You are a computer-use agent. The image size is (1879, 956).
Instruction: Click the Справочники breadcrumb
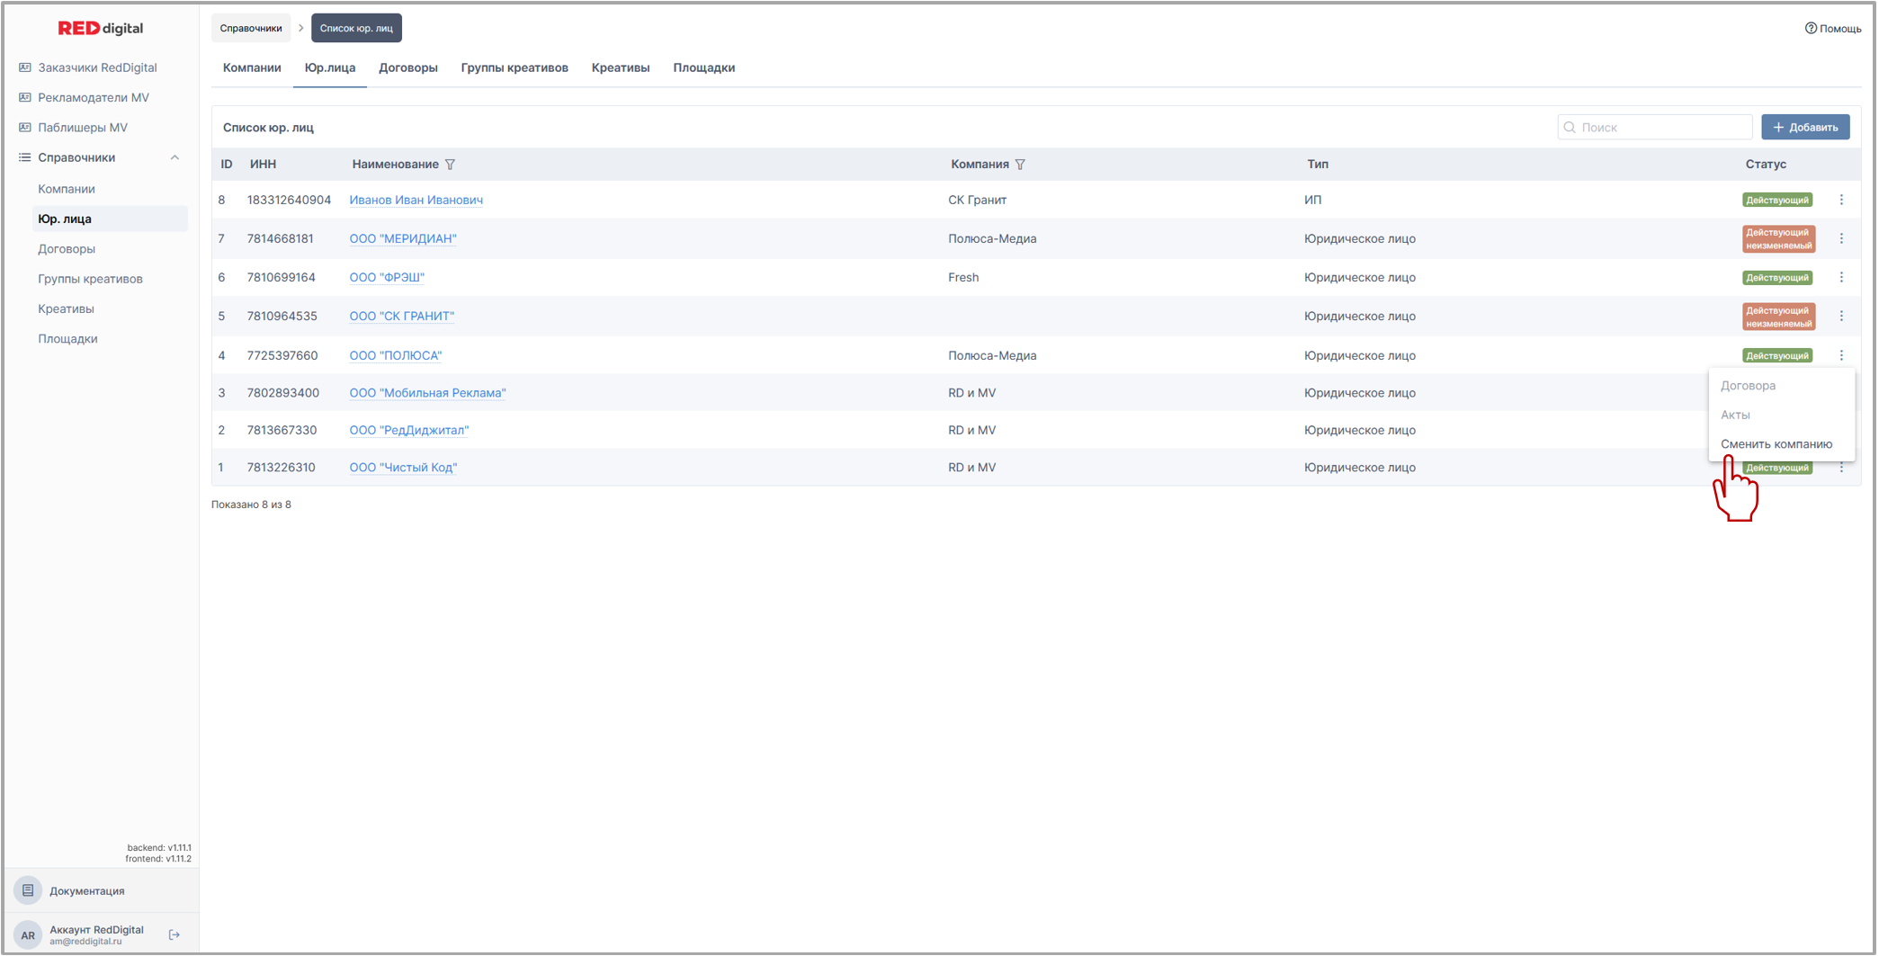[251, 28]
